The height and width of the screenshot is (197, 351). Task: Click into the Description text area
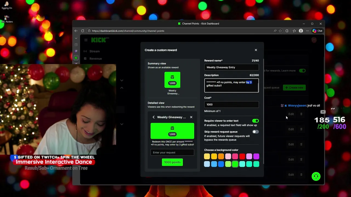231,85
